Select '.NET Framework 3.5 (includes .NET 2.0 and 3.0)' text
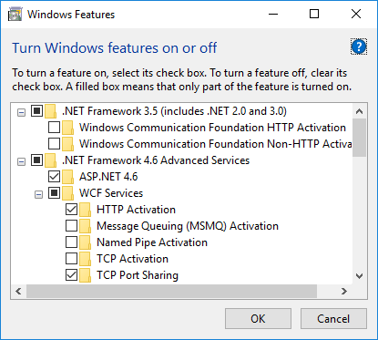Screen dimensions: 378x340 pyautogui.click(x=174, y=111)
